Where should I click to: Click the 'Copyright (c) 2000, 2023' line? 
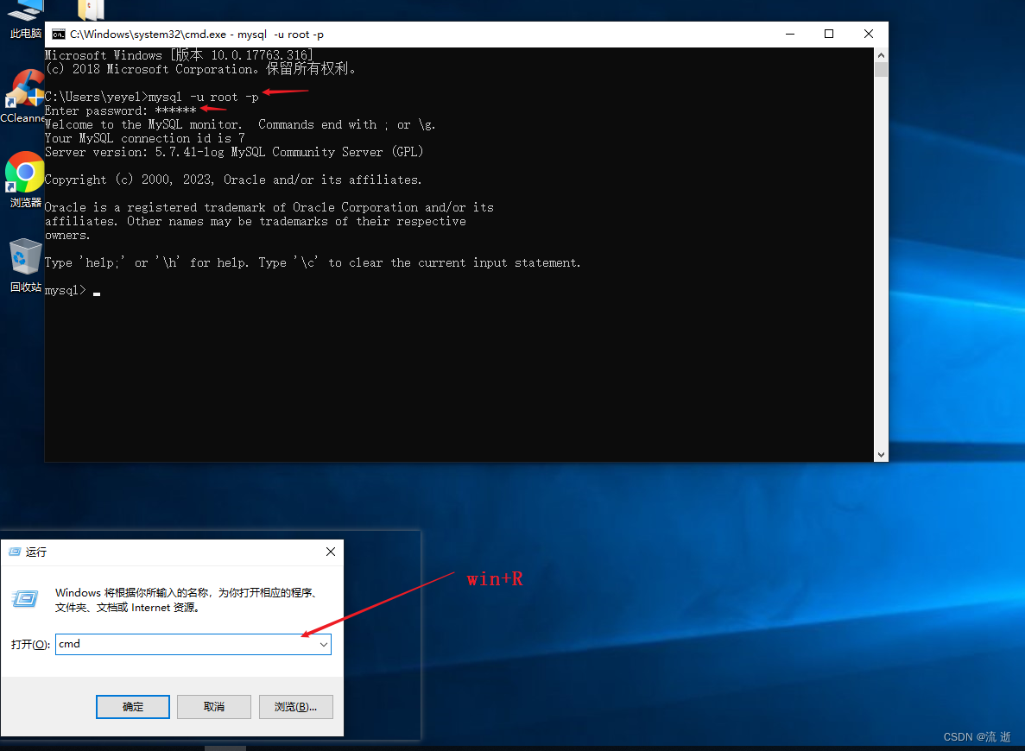232,180
